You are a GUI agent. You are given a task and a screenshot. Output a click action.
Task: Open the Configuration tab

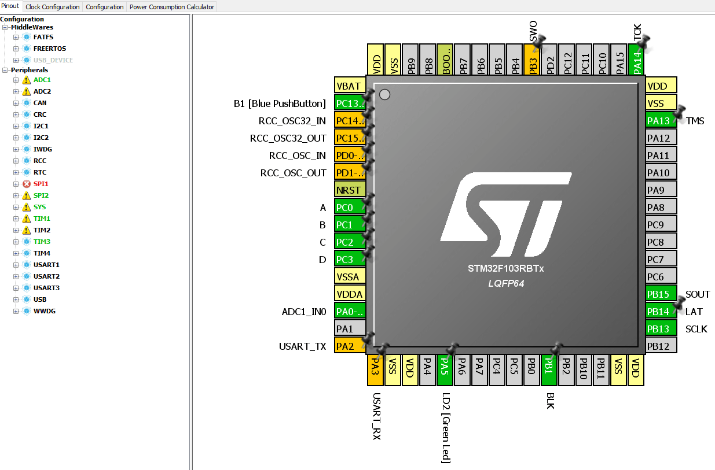(x=105, y=7)
